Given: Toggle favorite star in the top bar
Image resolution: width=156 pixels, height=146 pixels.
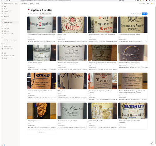Looking at the screenshot, I should coord(151,3).
